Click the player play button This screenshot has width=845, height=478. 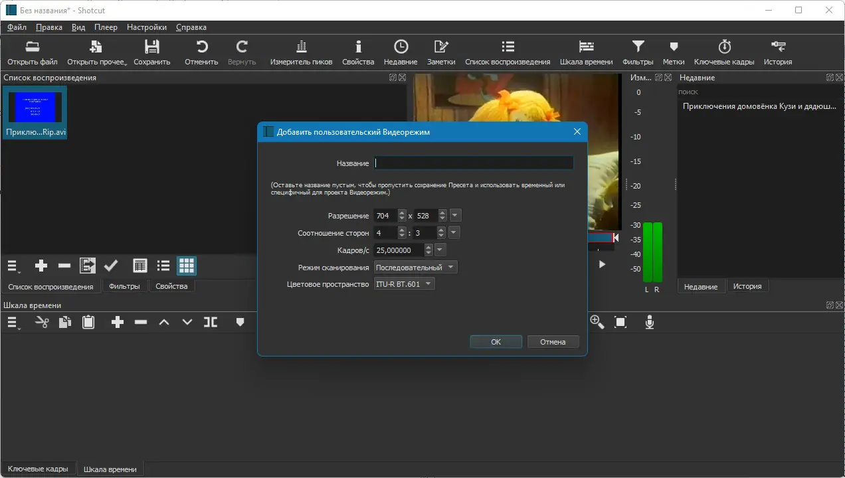(x=602, y=264)
